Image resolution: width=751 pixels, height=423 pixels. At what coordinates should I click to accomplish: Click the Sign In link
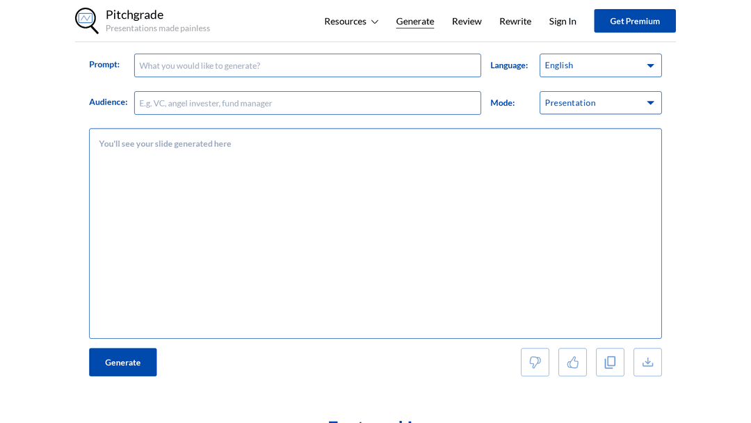(563, 21)
